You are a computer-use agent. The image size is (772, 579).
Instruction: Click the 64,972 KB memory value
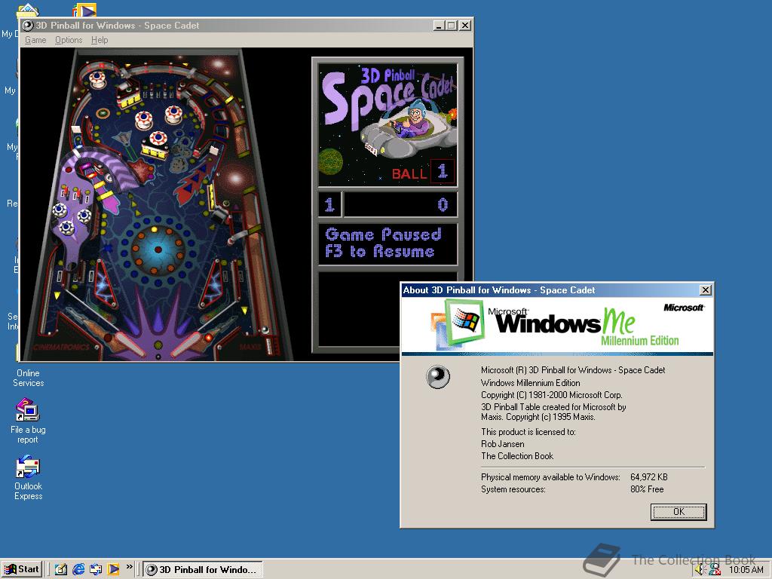649,477
